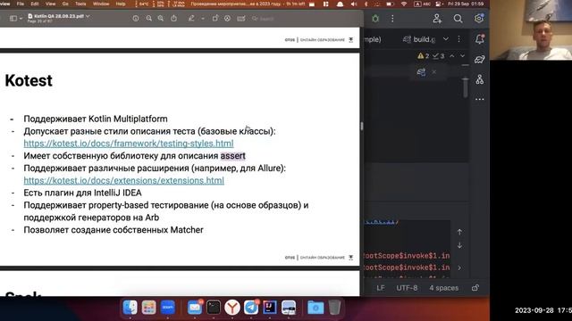Change indent setting 4 spaces
Viewport: 572px width, 321px height.
coord(443,288)
